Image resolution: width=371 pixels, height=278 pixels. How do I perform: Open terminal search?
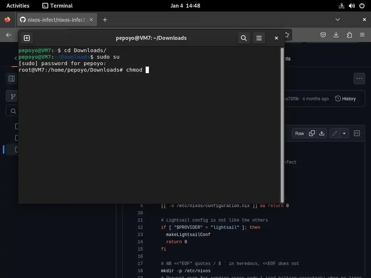244,38
